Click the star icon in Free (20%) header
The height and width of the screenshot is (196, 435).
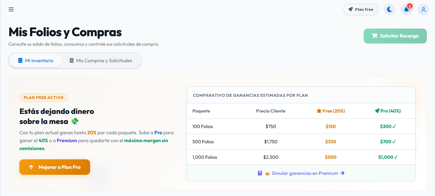pyautogui.click(x=319, y=111)
